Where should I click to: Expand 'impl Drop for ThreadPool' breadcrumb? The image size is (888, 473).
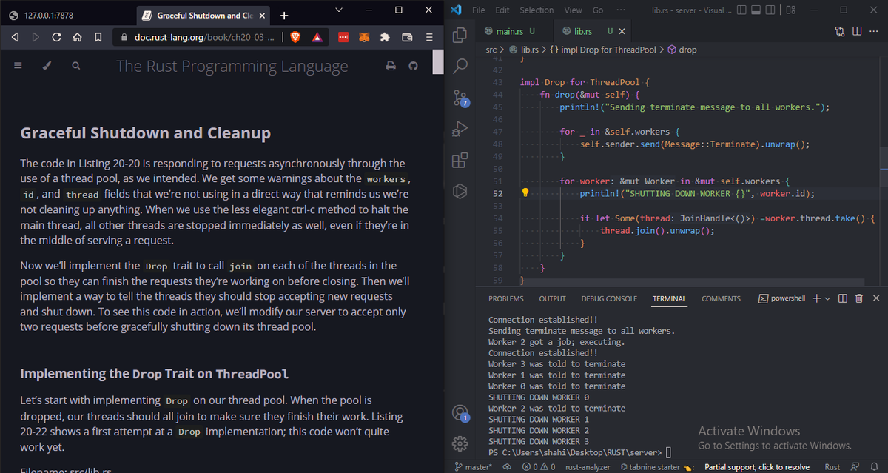[603, 50]
